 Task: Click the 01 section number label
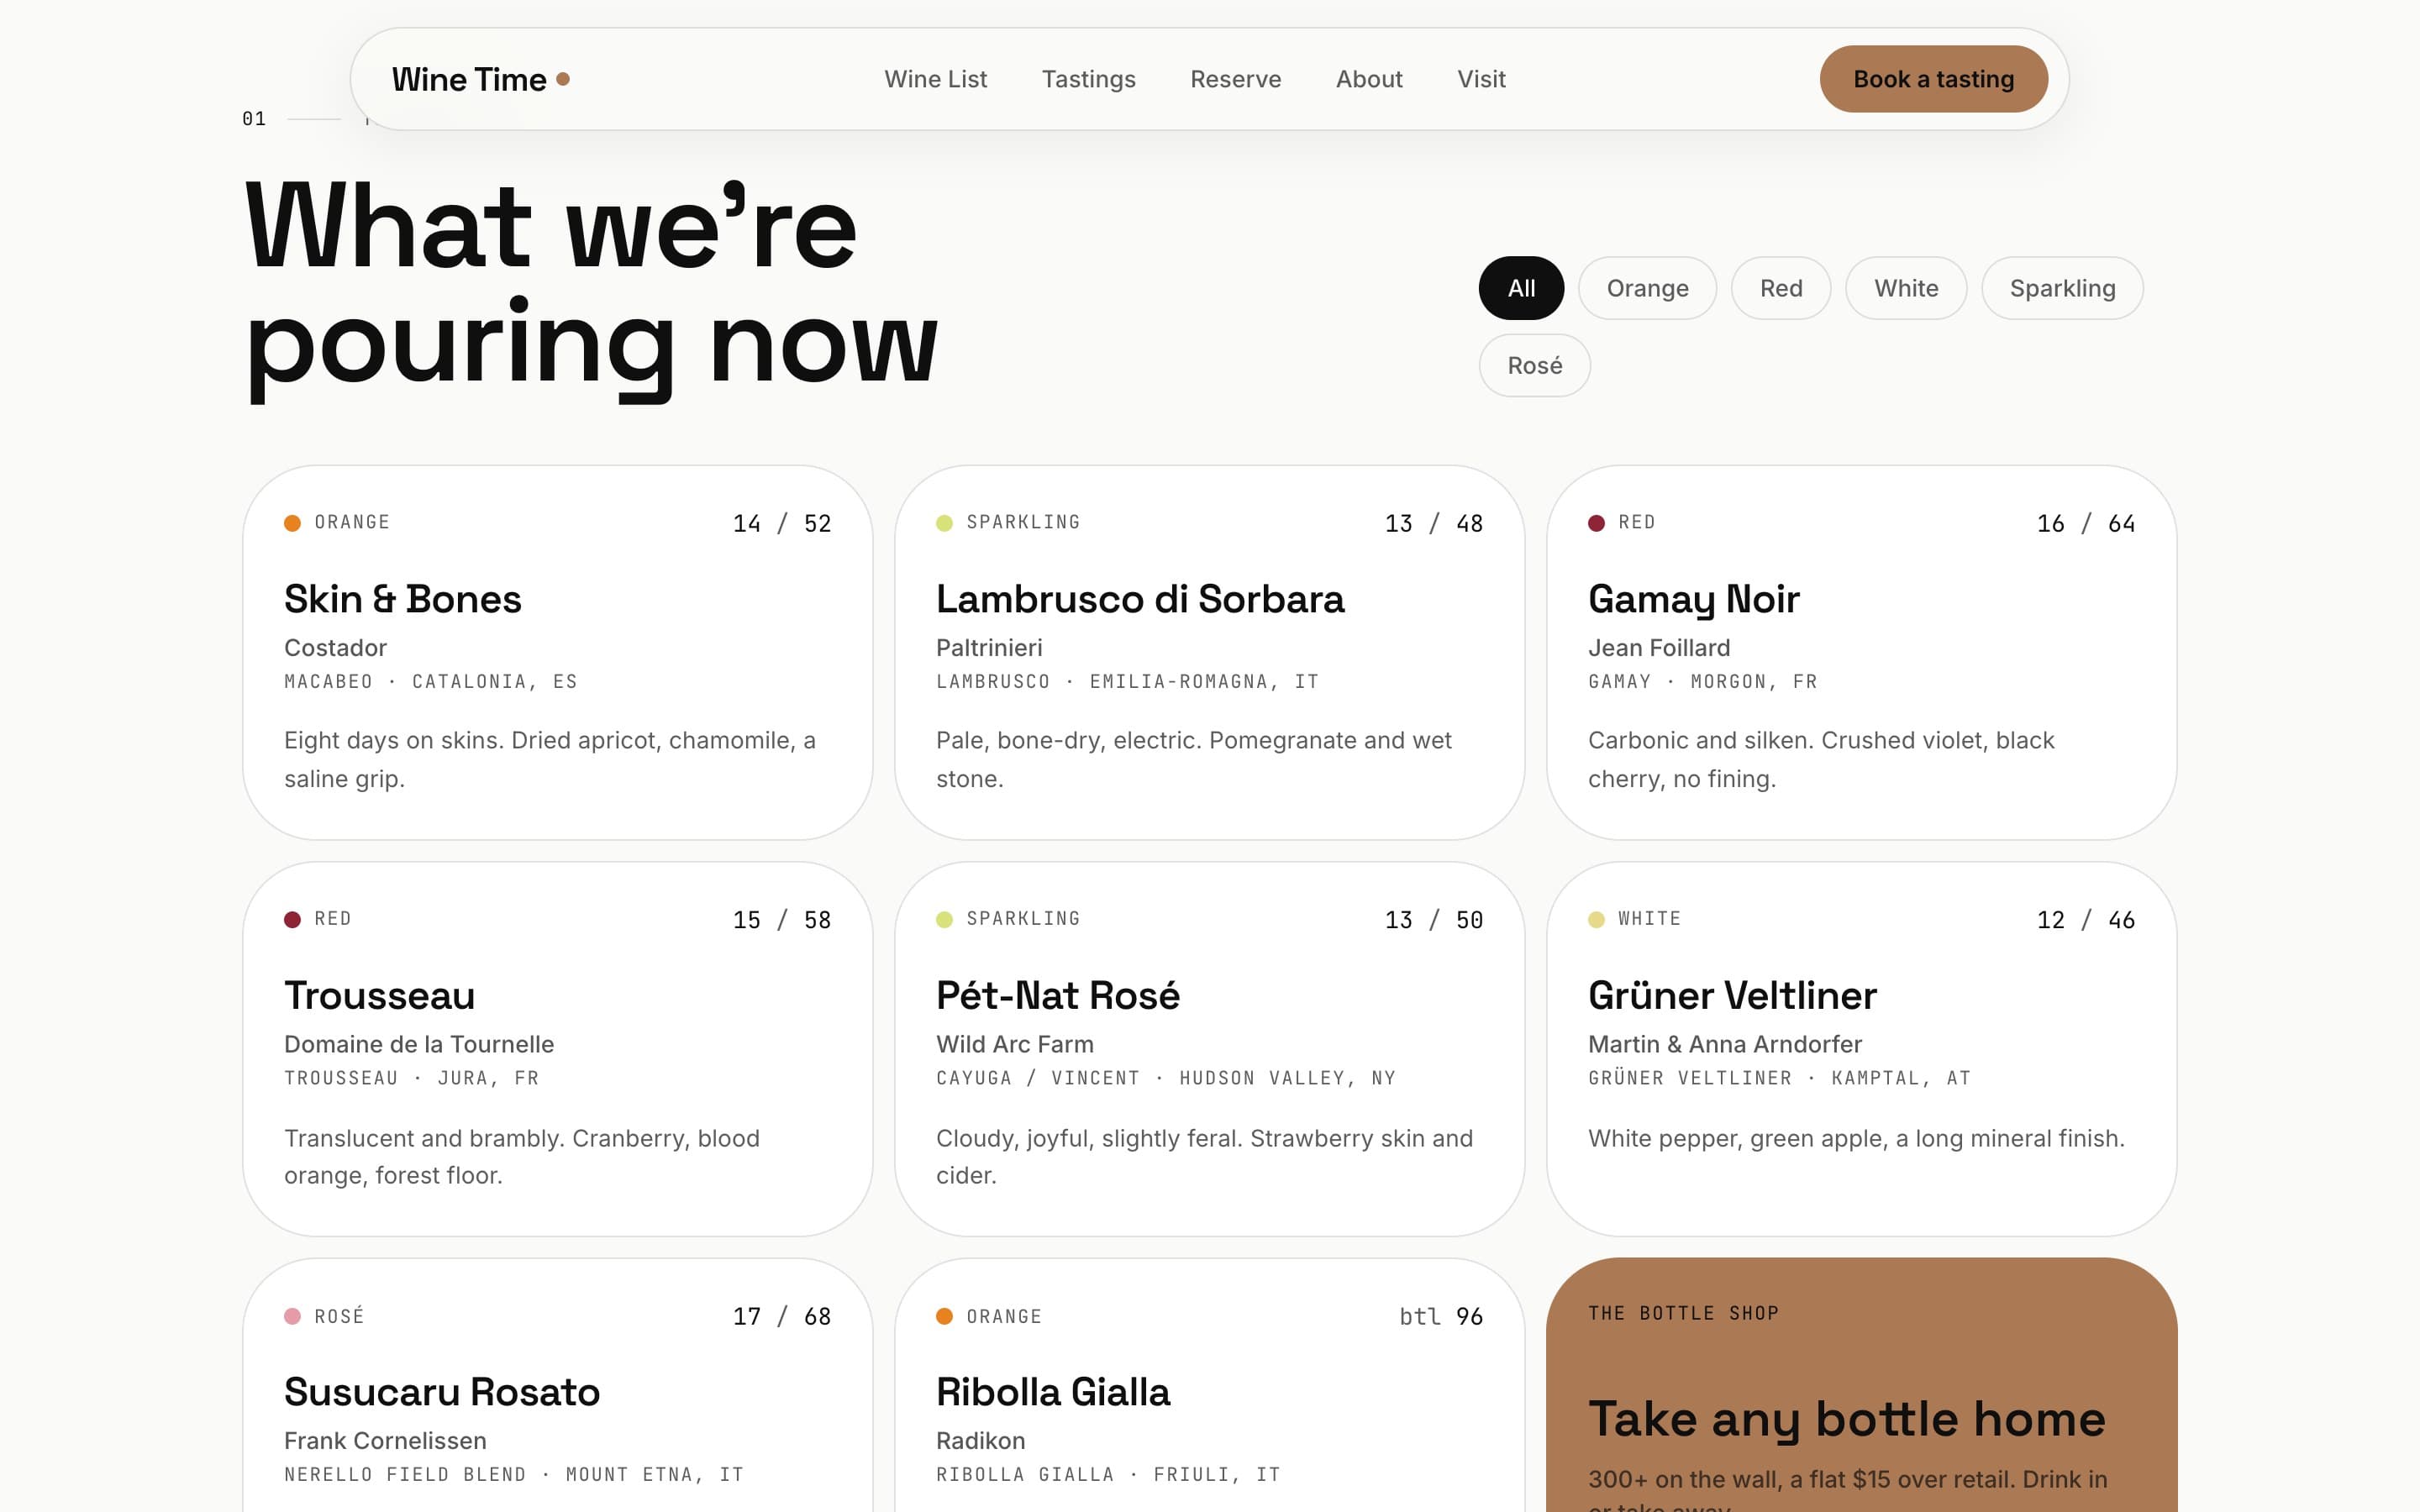coord(254,119)
